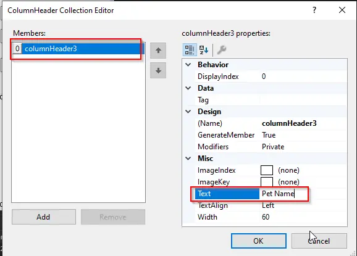
Task: Select the Width property value
Action: point(303,217)
